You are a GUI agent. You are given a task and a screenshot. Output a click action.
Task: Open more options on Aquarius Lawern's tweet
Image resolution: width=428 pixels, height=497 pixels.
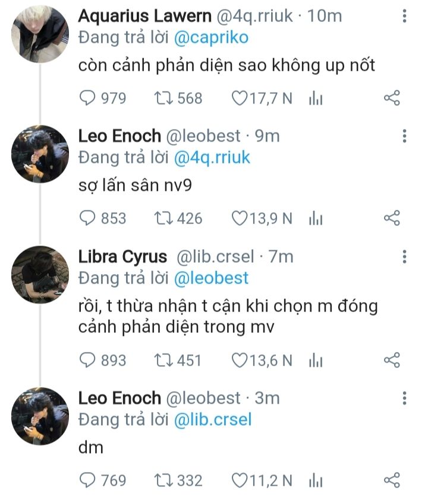[x=404, y=17]
